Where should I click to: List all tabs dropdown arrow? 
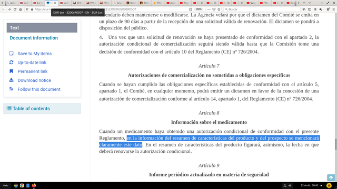pos(310,3)
